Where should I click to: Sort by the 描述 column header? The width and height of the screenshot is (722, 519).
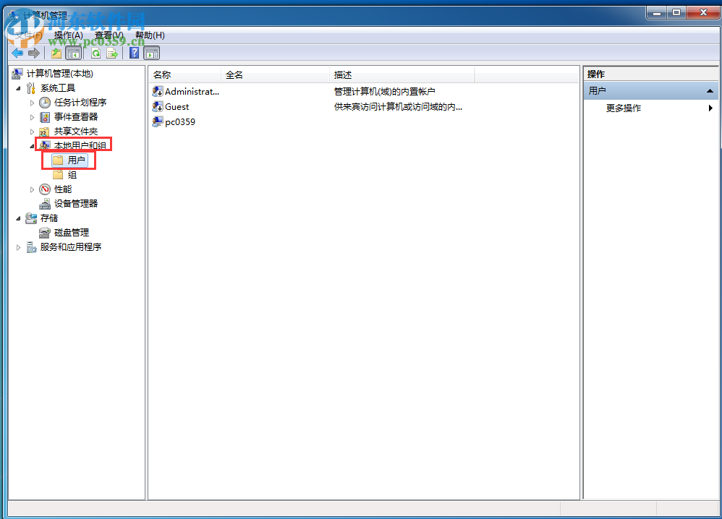[x=402, y=74]
